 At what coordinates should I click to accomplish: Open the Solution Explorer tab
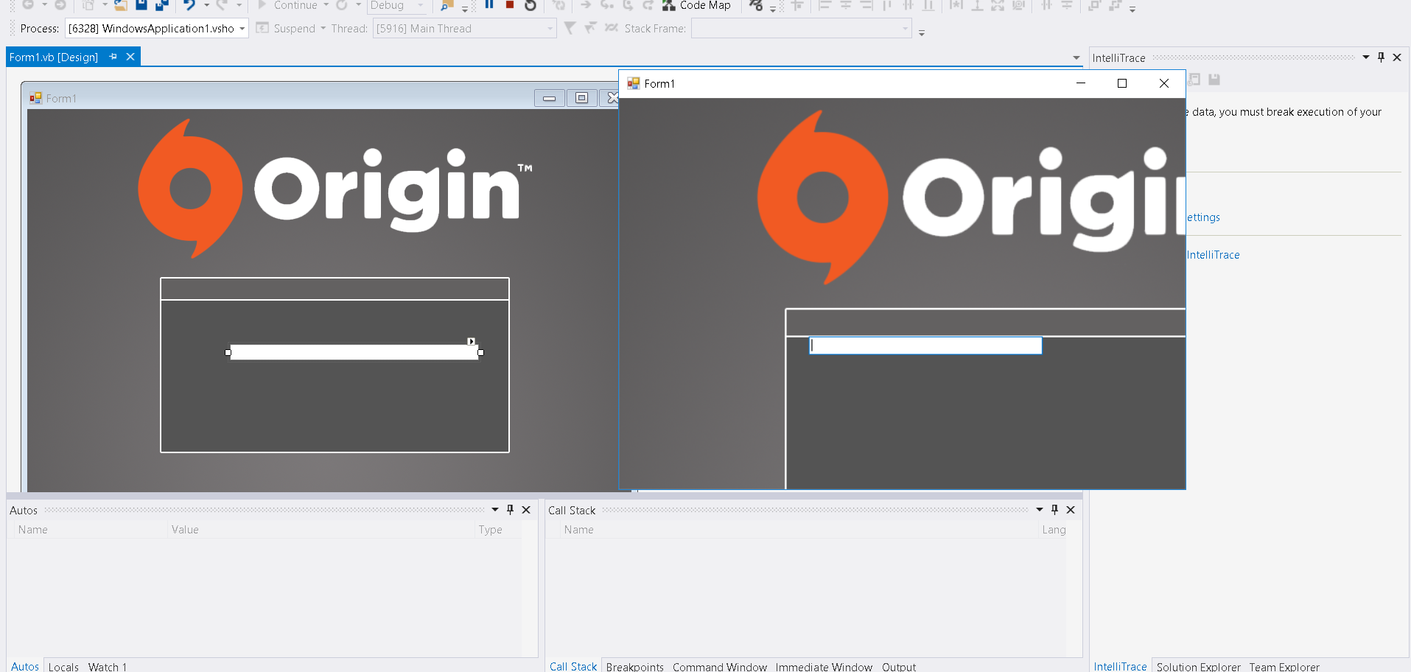pos(1199,666)
